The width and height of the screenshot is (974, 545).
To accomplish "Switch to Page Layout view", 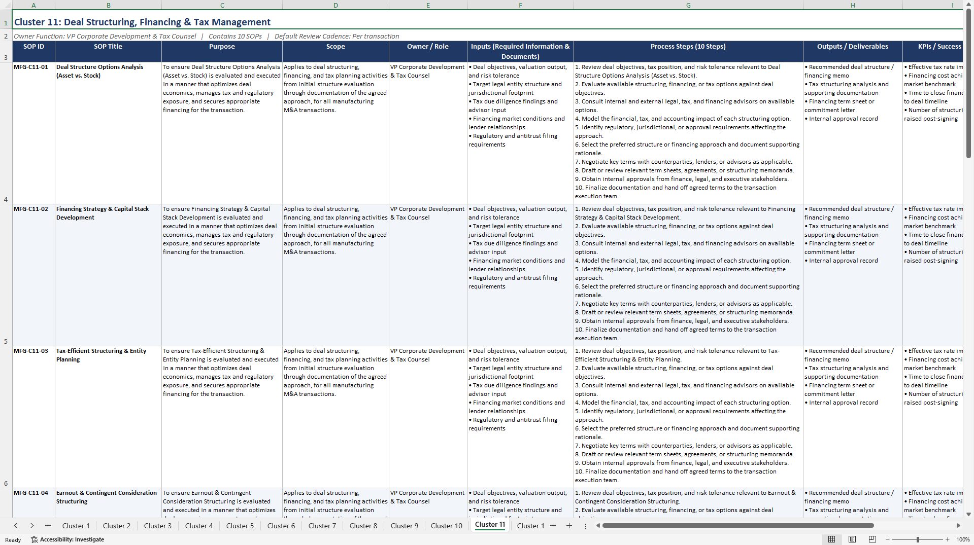I will tap(852, 539).
